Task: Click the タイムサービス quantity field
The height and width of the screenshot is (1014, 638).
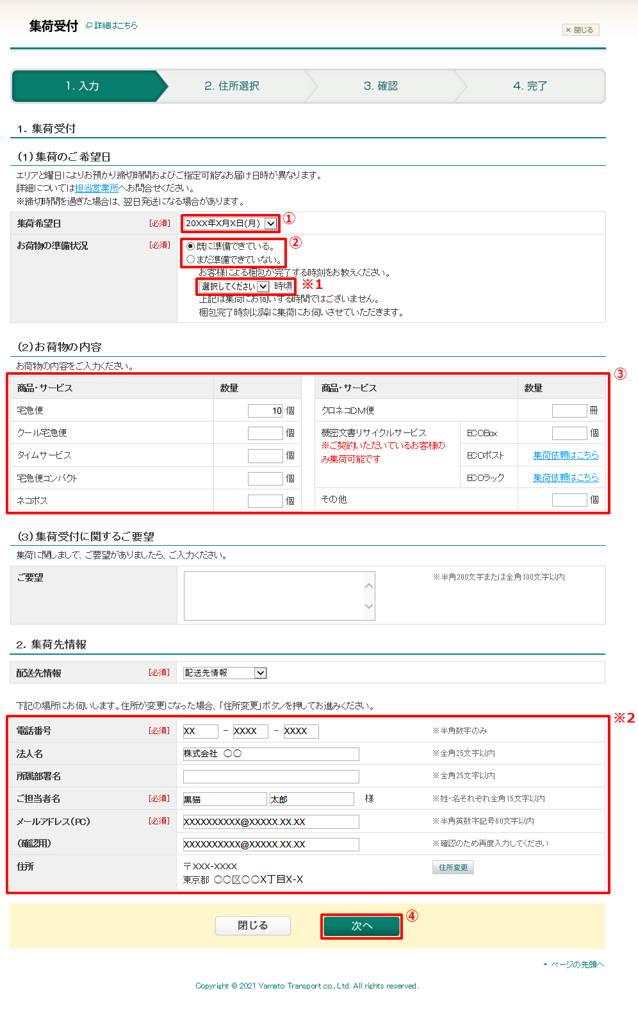Action: pyautogui.click(x=266, y=455)
